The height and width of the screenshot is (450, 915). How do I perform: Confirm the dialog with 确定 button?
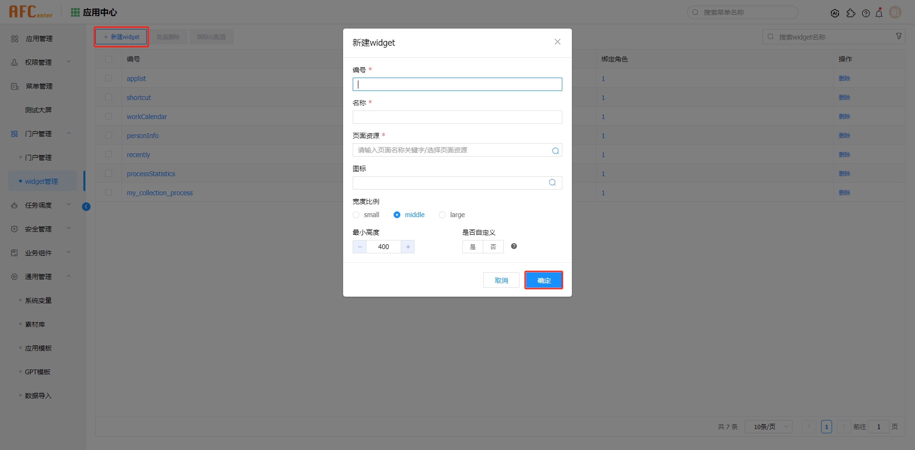click(x=544, y=280)
